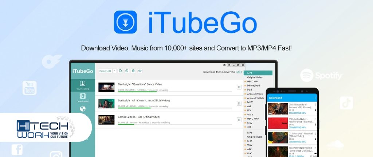This screenshot has height=157, width=373.
Task: Click music note icon on 5 Seconds of Summer row
Action: (315, 110)
